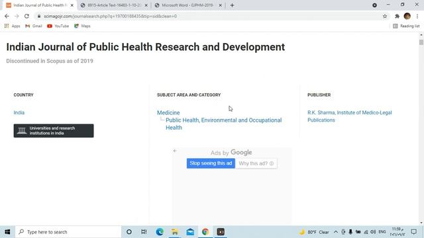Click the taskbar search box
The image size is (424, 238).
point(68,232)
